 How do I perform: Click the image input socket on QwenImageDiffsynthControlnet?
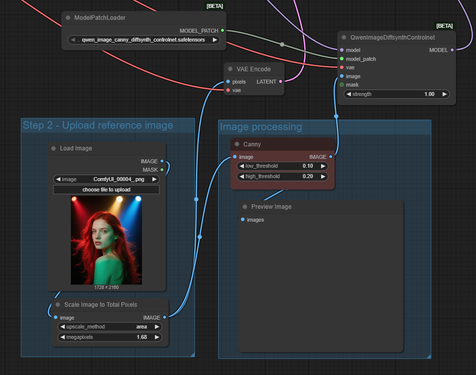click(x=342, y=76)
